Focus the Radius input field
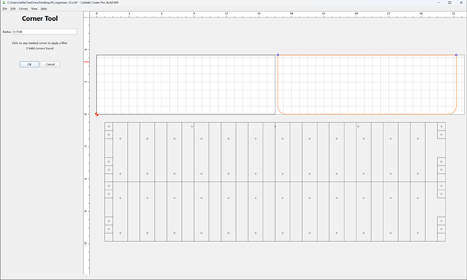Viewport: 467px width, 280px height. coord(45,32)
